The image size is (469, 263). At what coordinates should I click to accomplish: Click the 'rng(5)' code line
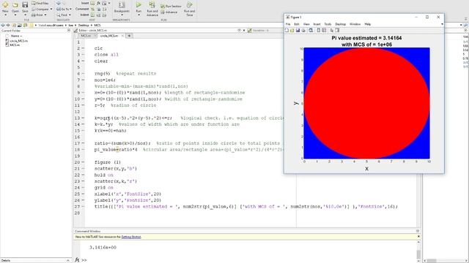[103, 74]
